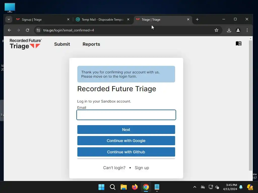Click the page vertical scrollbar
This screenshot has height=193, width=258.
click(x=250, y=105)
